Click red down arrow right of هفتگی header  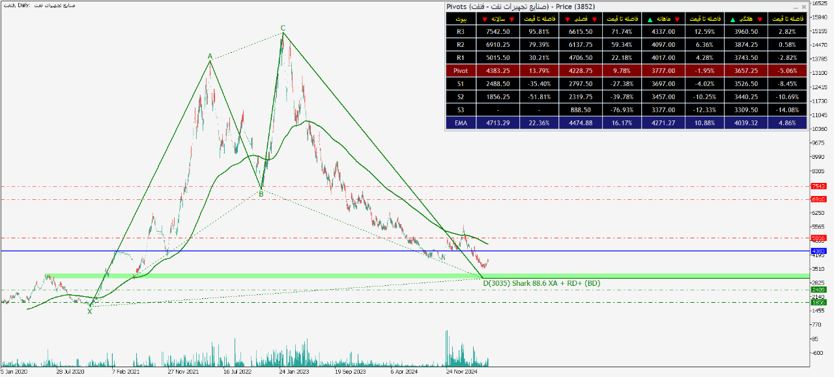pos(760,19)
